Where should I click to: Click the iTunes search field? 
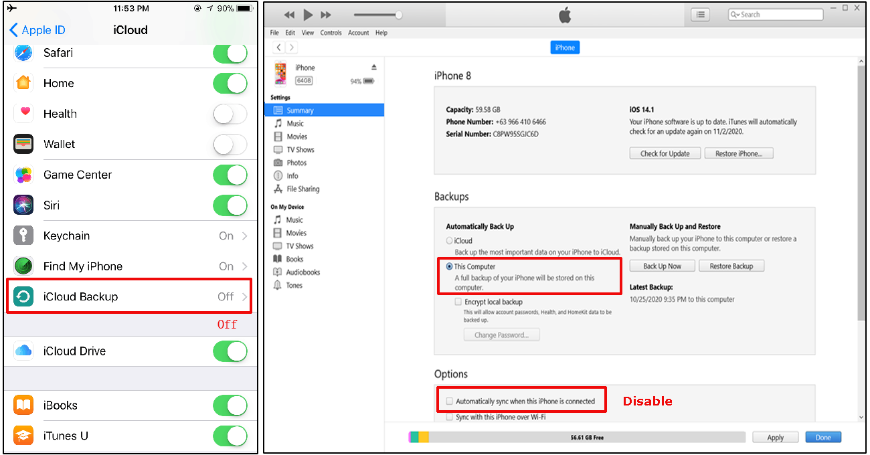776,14
